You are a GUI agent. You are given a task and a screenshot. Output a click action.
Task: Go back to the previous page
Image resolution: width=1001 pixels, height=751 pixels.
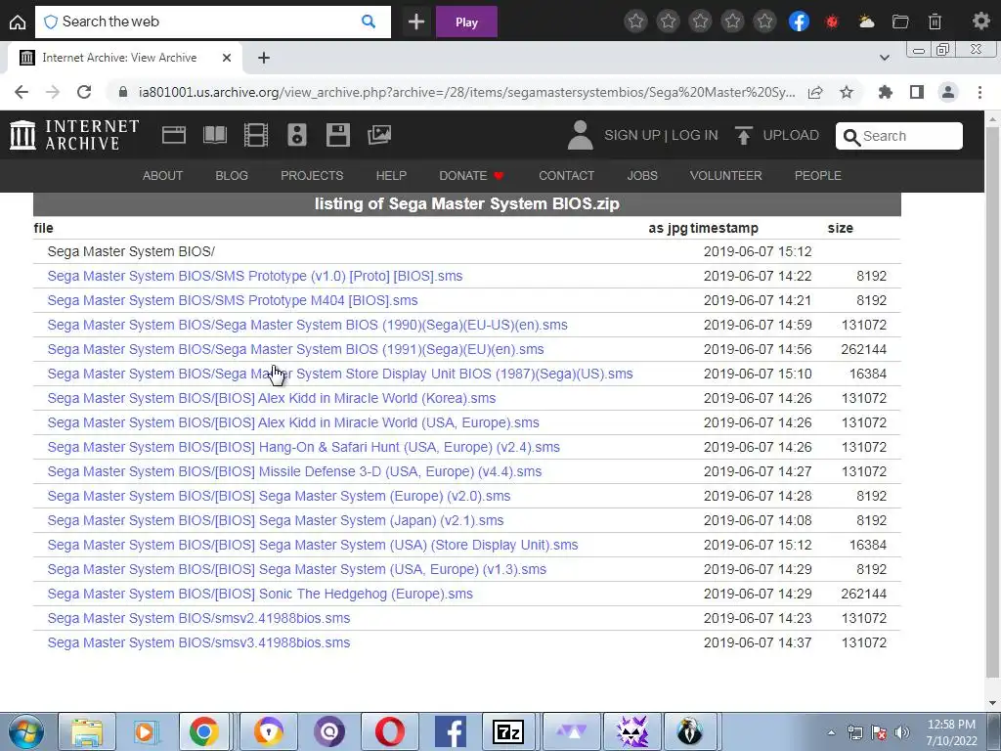coord(22,92)
